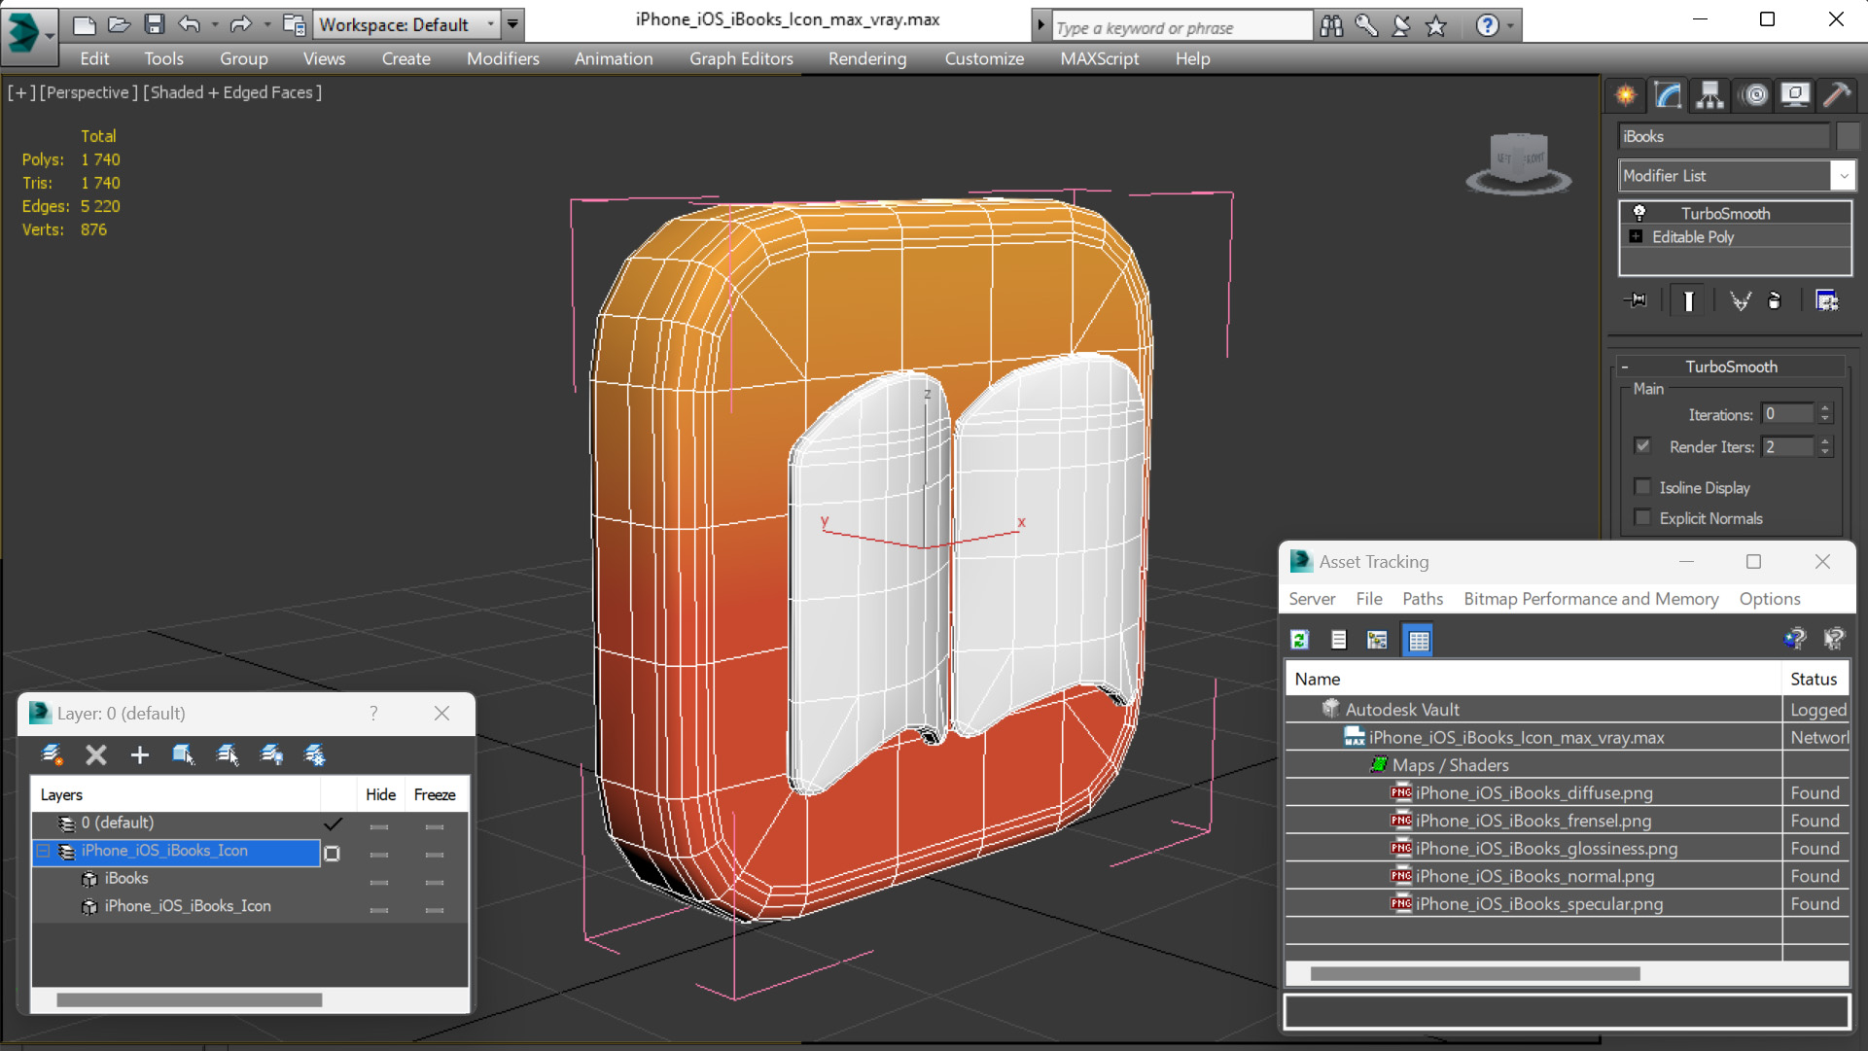
Task: Undo the last action
Action: tap(190, 24)
